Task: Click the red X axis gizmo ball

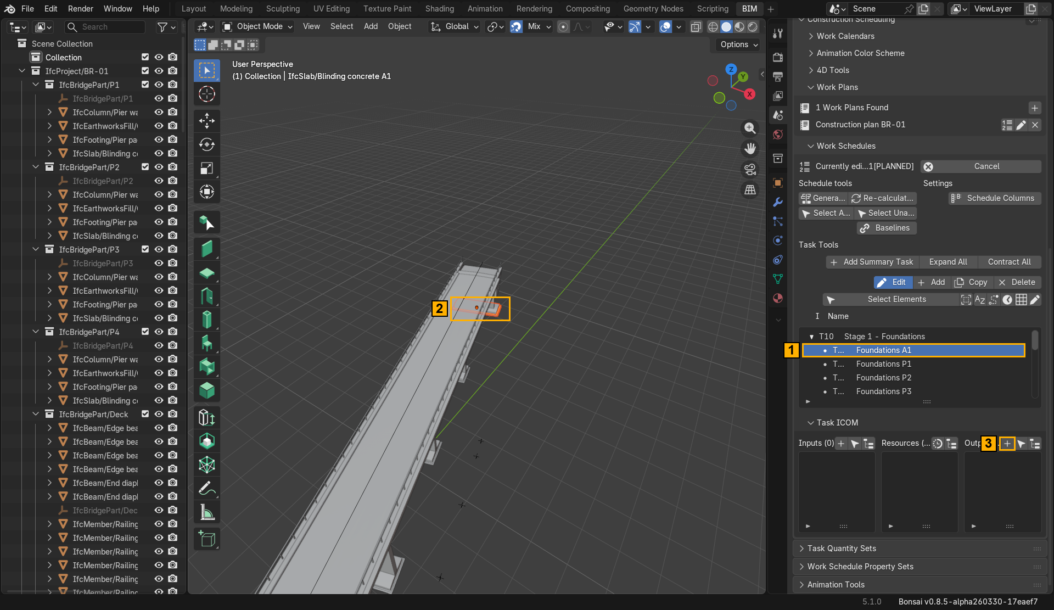Action: pos(749,94)
